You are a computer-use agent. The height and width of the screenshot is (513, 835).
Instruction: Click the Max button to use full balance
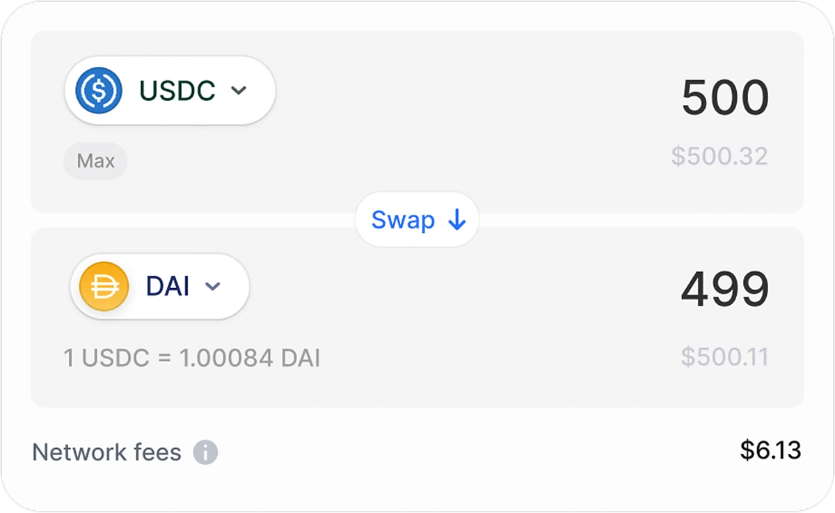[95, 161]
